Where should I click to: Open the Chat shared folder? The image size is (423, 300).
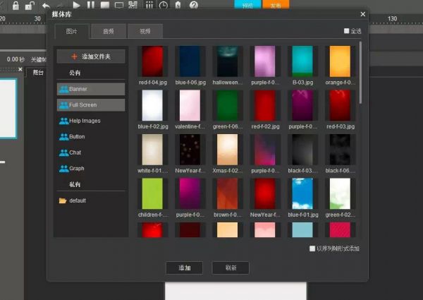[x=75, y=152]
